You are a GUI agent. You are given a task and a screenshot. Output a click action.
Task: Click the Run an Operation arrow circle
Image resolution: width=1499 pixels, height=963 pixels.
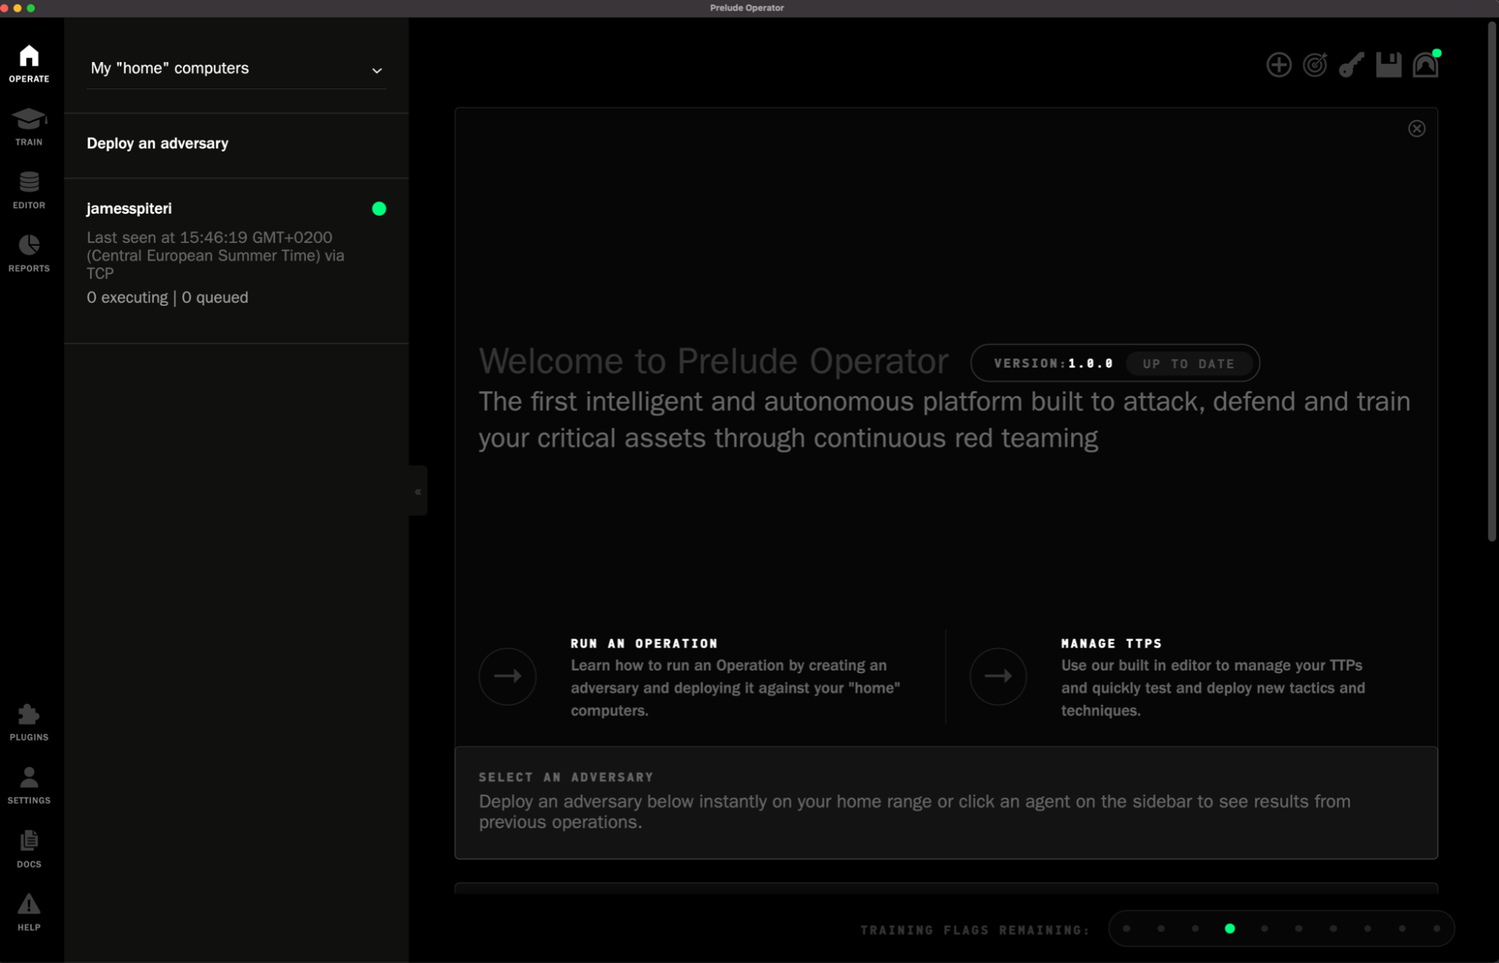[x=508, y=676]
